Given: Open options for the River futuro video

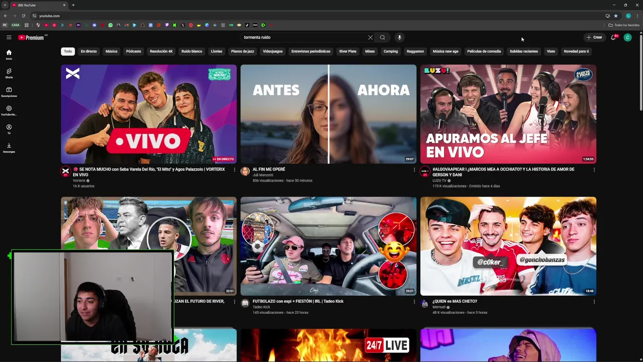Looking at the screenshot, I should [x=234, y=302].
